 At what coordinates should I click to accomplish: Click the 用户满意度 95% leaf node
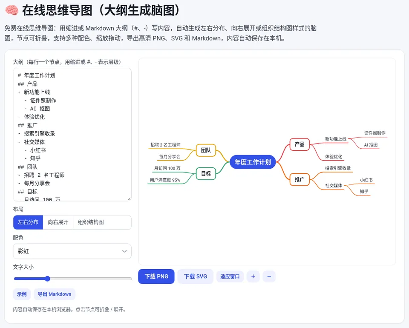click(165, 180)
